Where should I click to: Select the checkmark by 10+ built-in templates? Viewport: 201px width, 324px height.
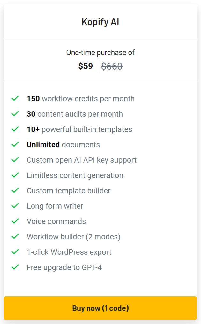tap(15, 129)
